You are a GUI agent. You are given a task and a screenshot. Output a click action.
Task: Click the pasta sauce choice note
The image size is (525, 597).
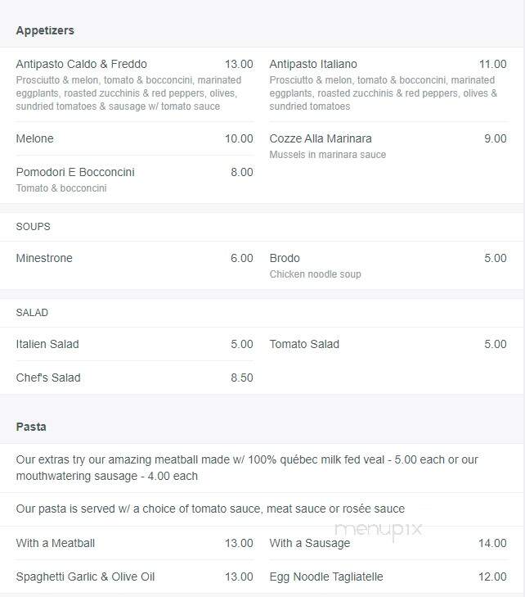pos(210,509)
